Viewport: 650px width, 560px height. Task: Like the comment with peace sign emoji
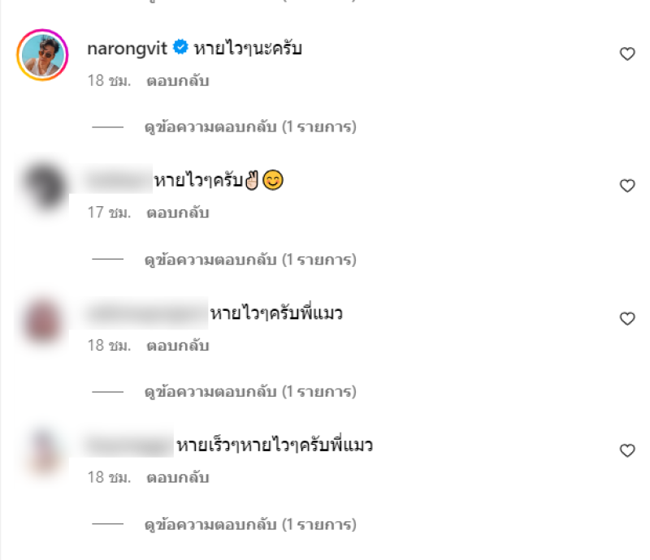[627, 186]
